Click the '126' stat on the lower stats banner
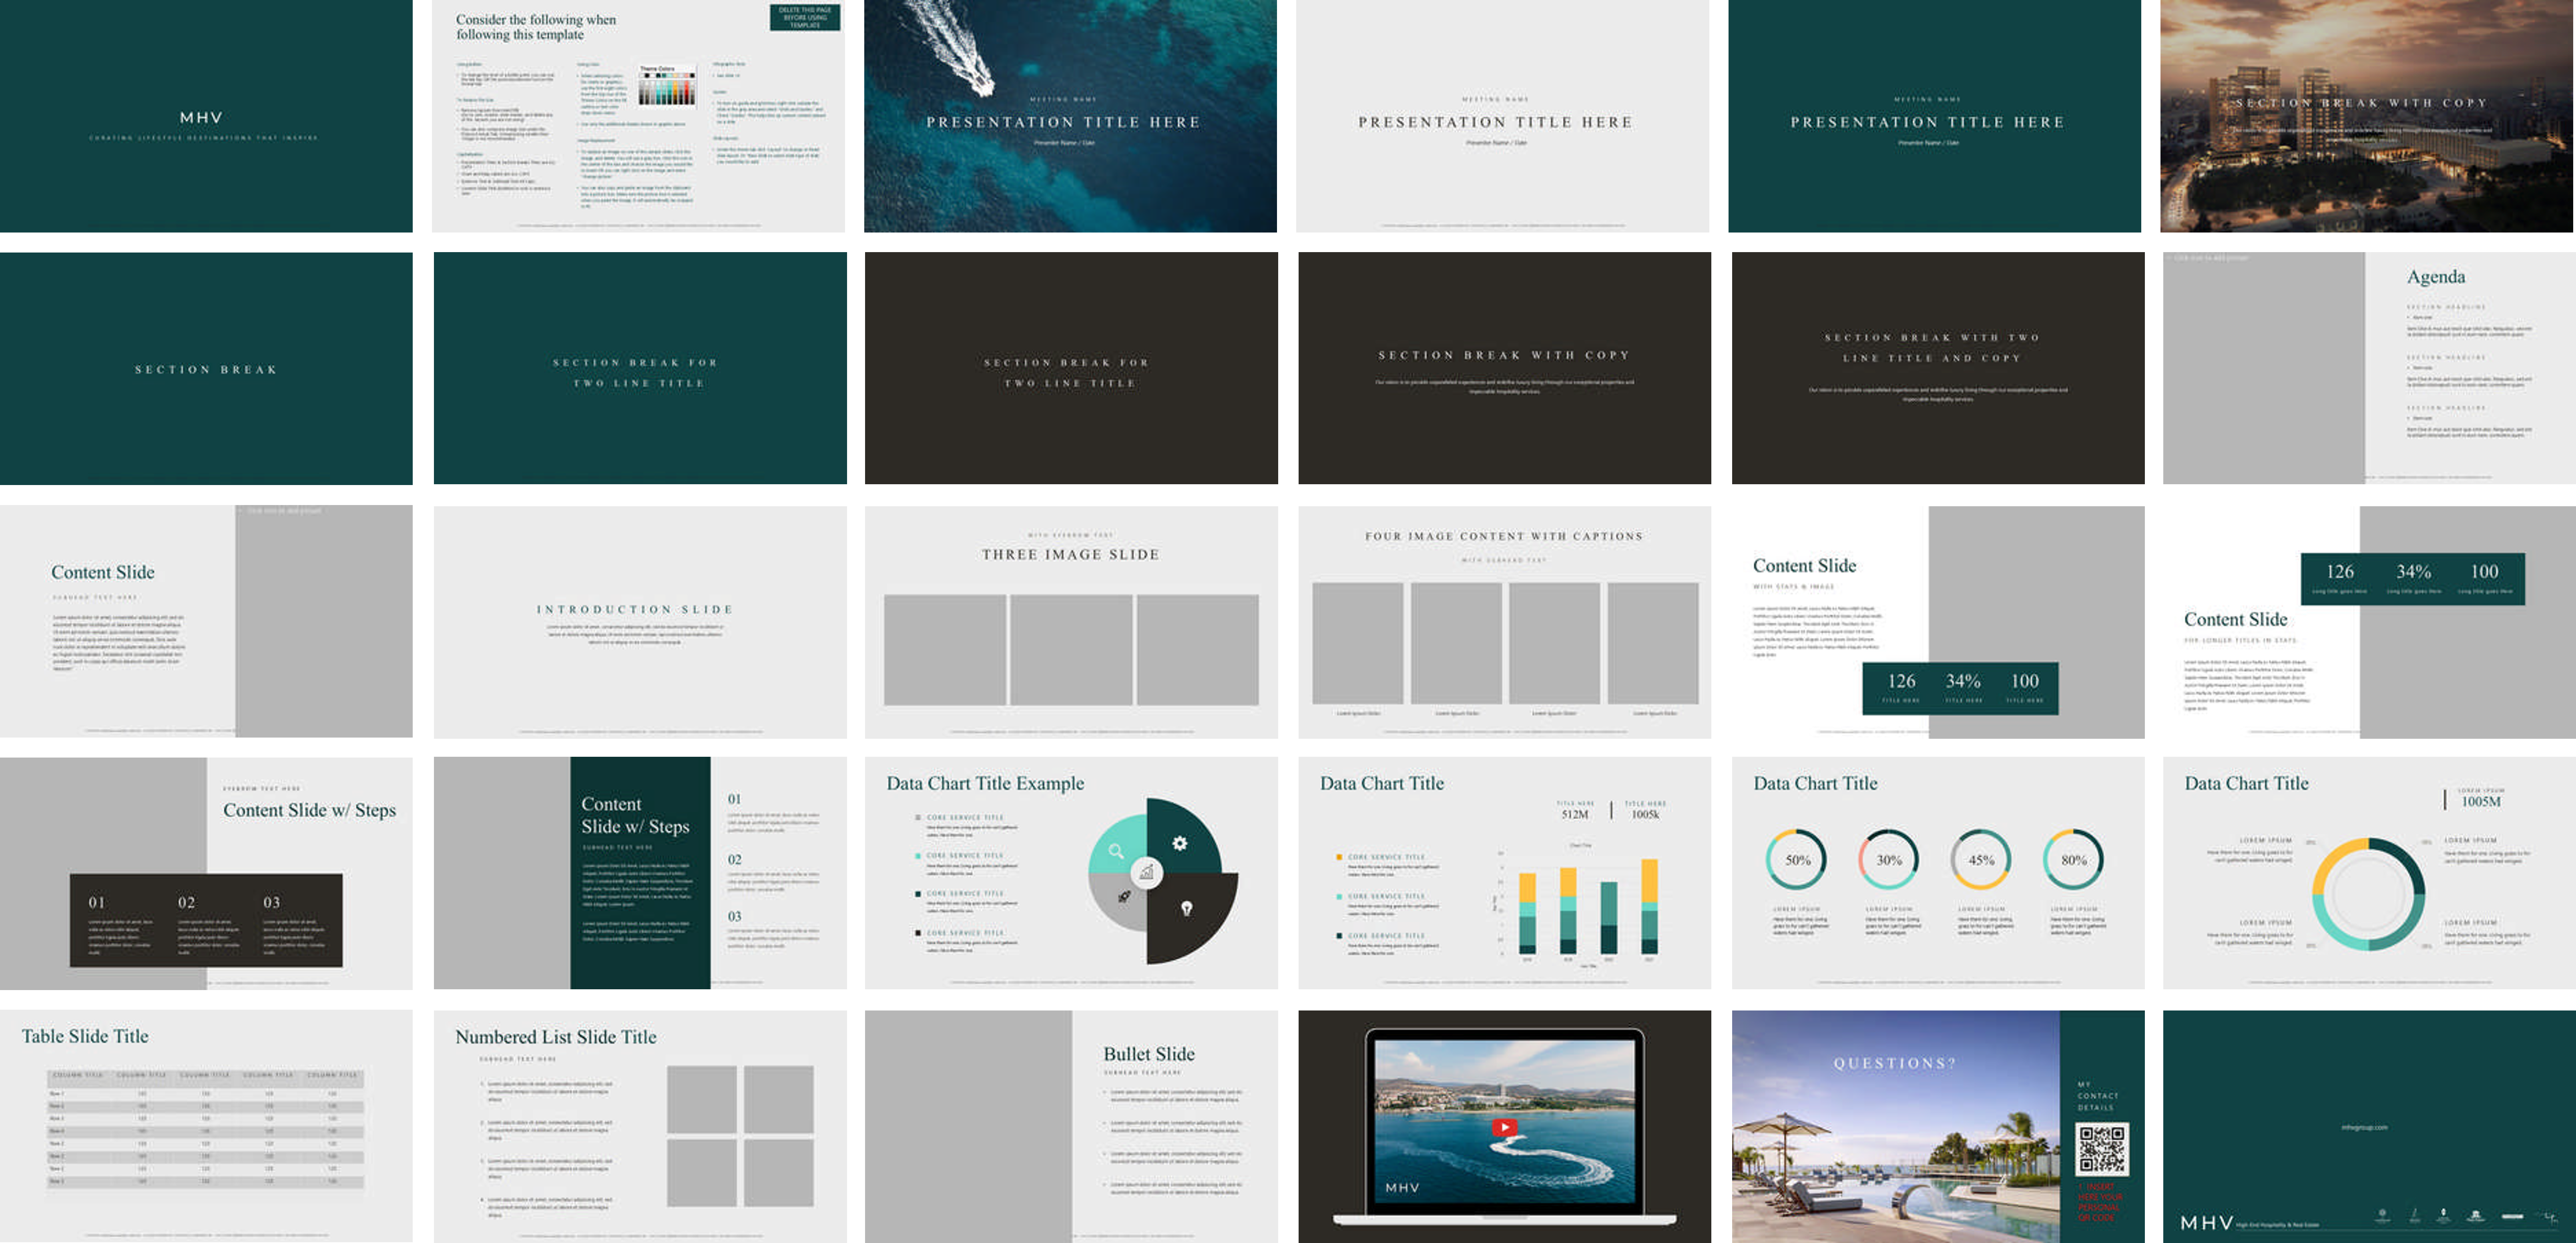The width and height of the screenshot is (2576, 1243). [x=1901, y=681]
